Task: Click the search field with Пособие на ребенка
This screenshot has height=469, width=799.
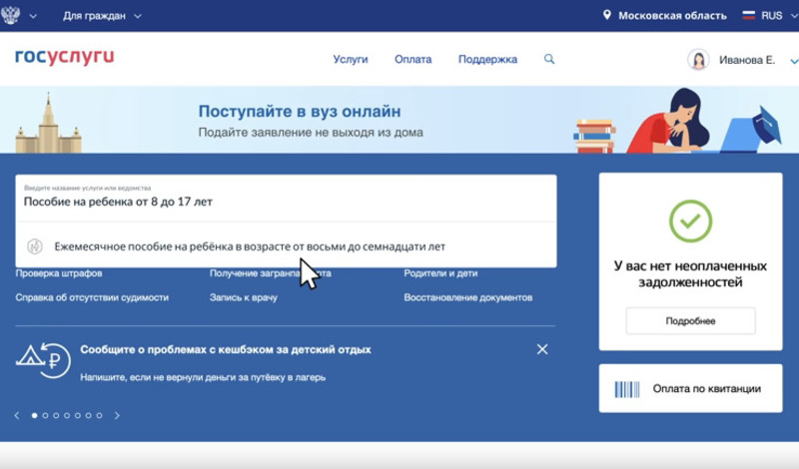Action: coord(286,201)
